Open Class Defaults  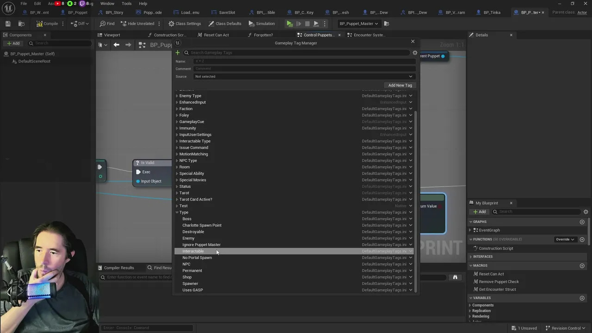click(x=225, y=24)
